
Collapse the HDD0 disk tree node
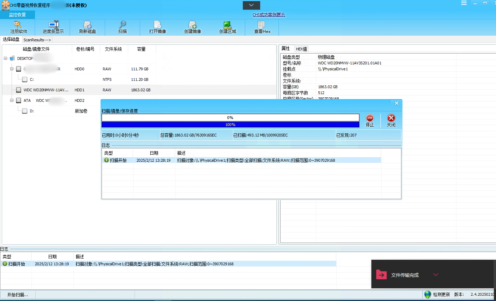point(12,69)
